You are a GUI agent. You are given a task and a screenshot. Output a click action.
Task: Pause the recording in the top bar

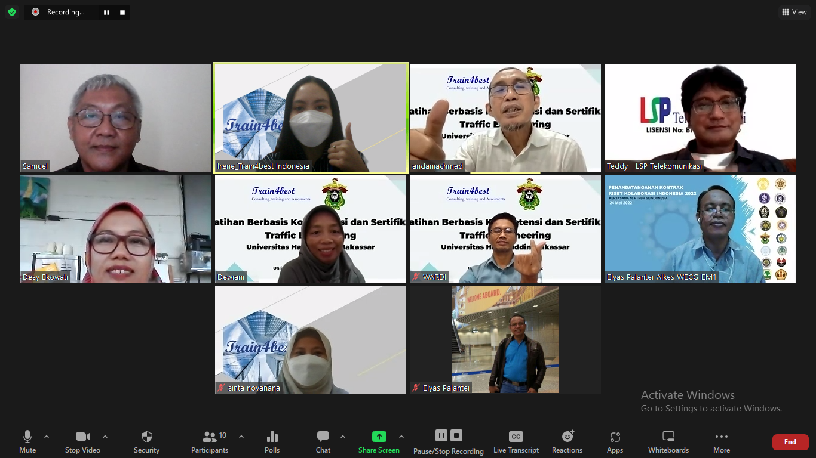point(106,12)
